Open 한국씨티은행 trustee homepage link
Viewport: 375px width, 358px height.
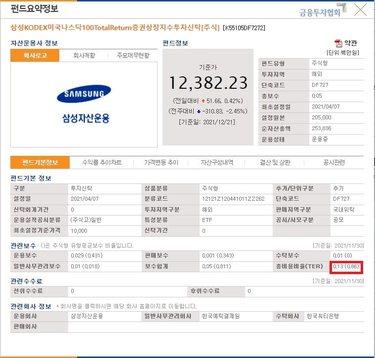point(323,316)
